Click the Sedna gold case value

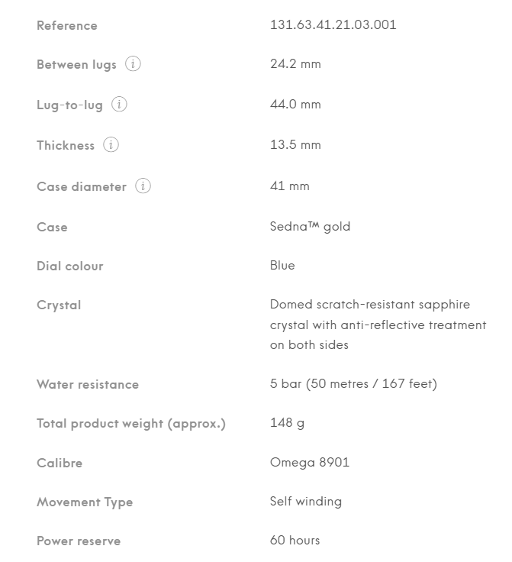tap(310, 227)
